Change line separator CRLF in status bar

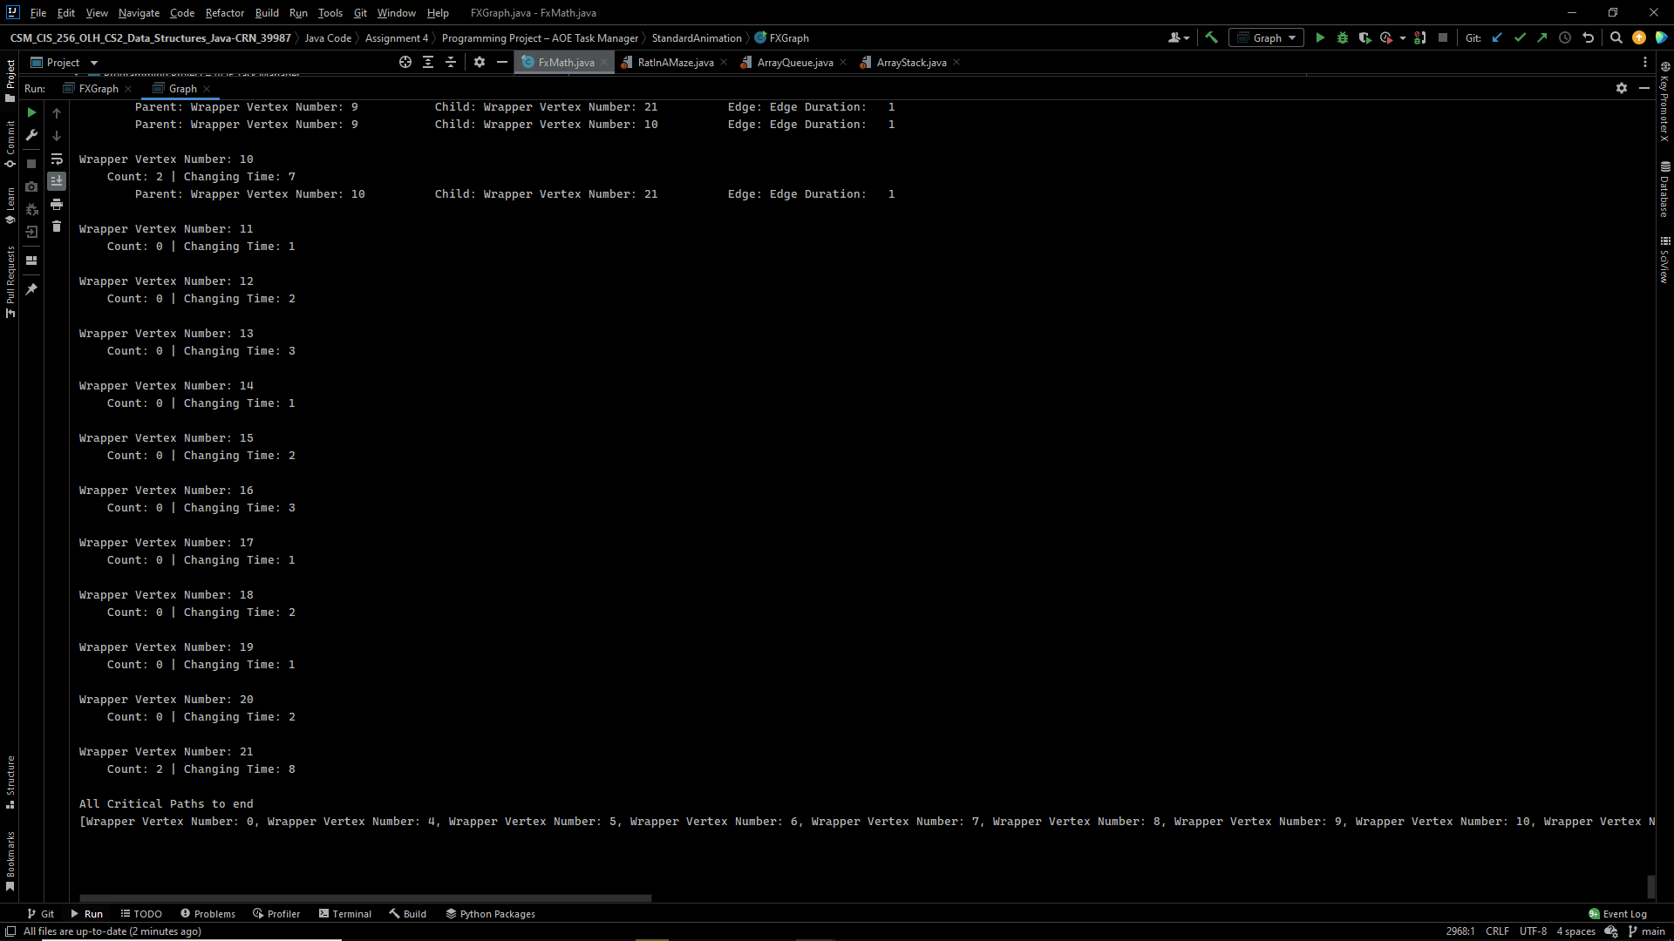pos(1497,931)
